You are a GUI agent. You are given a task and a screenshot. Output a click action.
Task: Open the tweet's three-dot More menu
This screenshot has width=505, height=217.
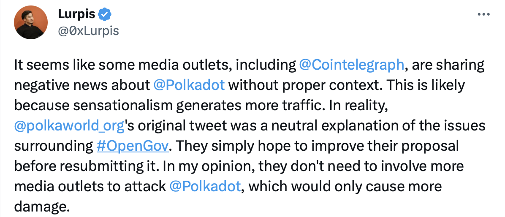[483, 14]
